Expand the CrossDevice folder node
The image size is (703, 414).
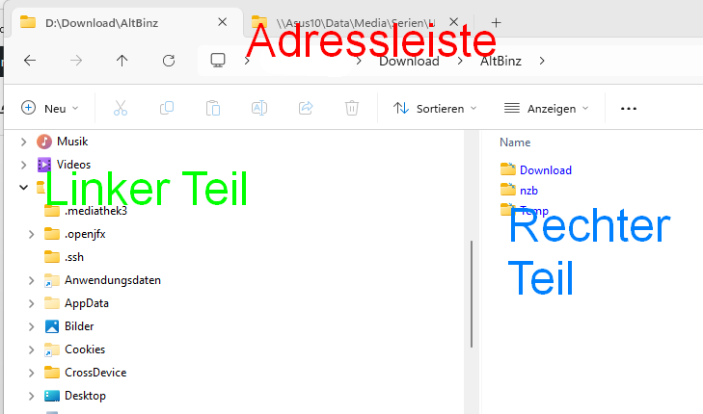click(x=31, y=373)
